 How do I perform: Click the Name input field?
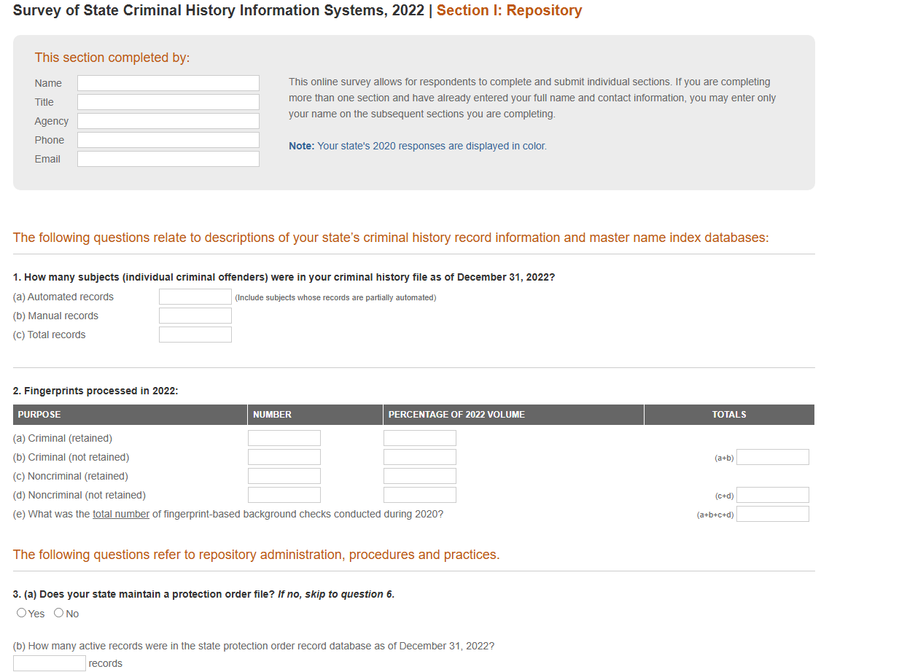coord(168,83)
